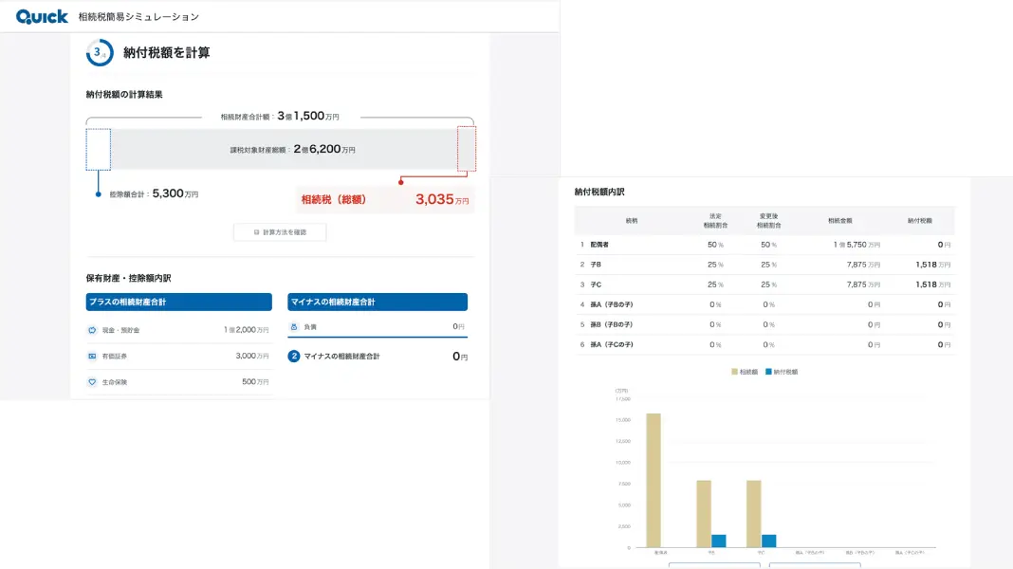Click the 配偶者 row label
This screenshot has height=569, width=1013.
point(599,245)
